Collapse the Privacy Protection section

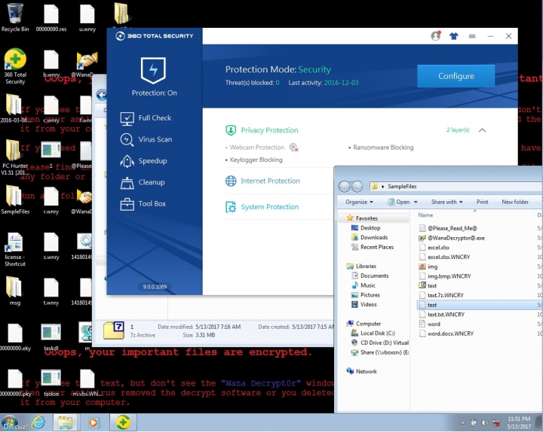coord(482,130)
